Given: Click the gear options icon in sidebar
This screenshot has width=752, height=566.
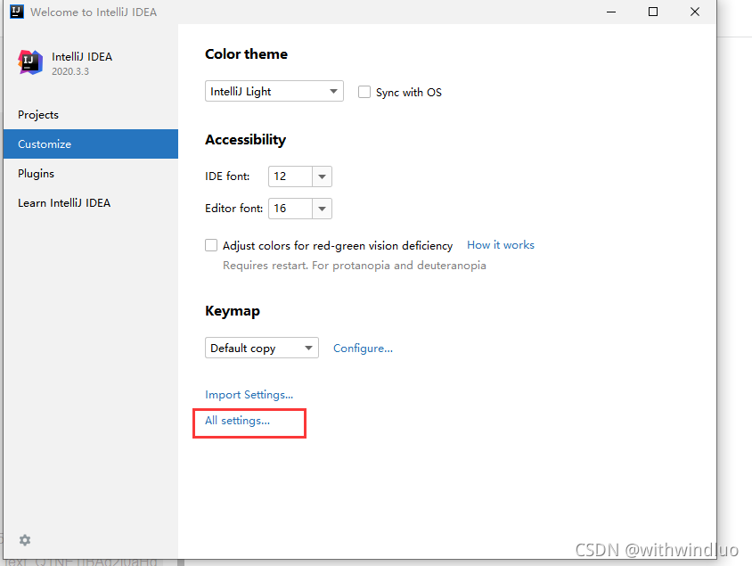Looking at the screenshot, I should [x=25, y=540].
